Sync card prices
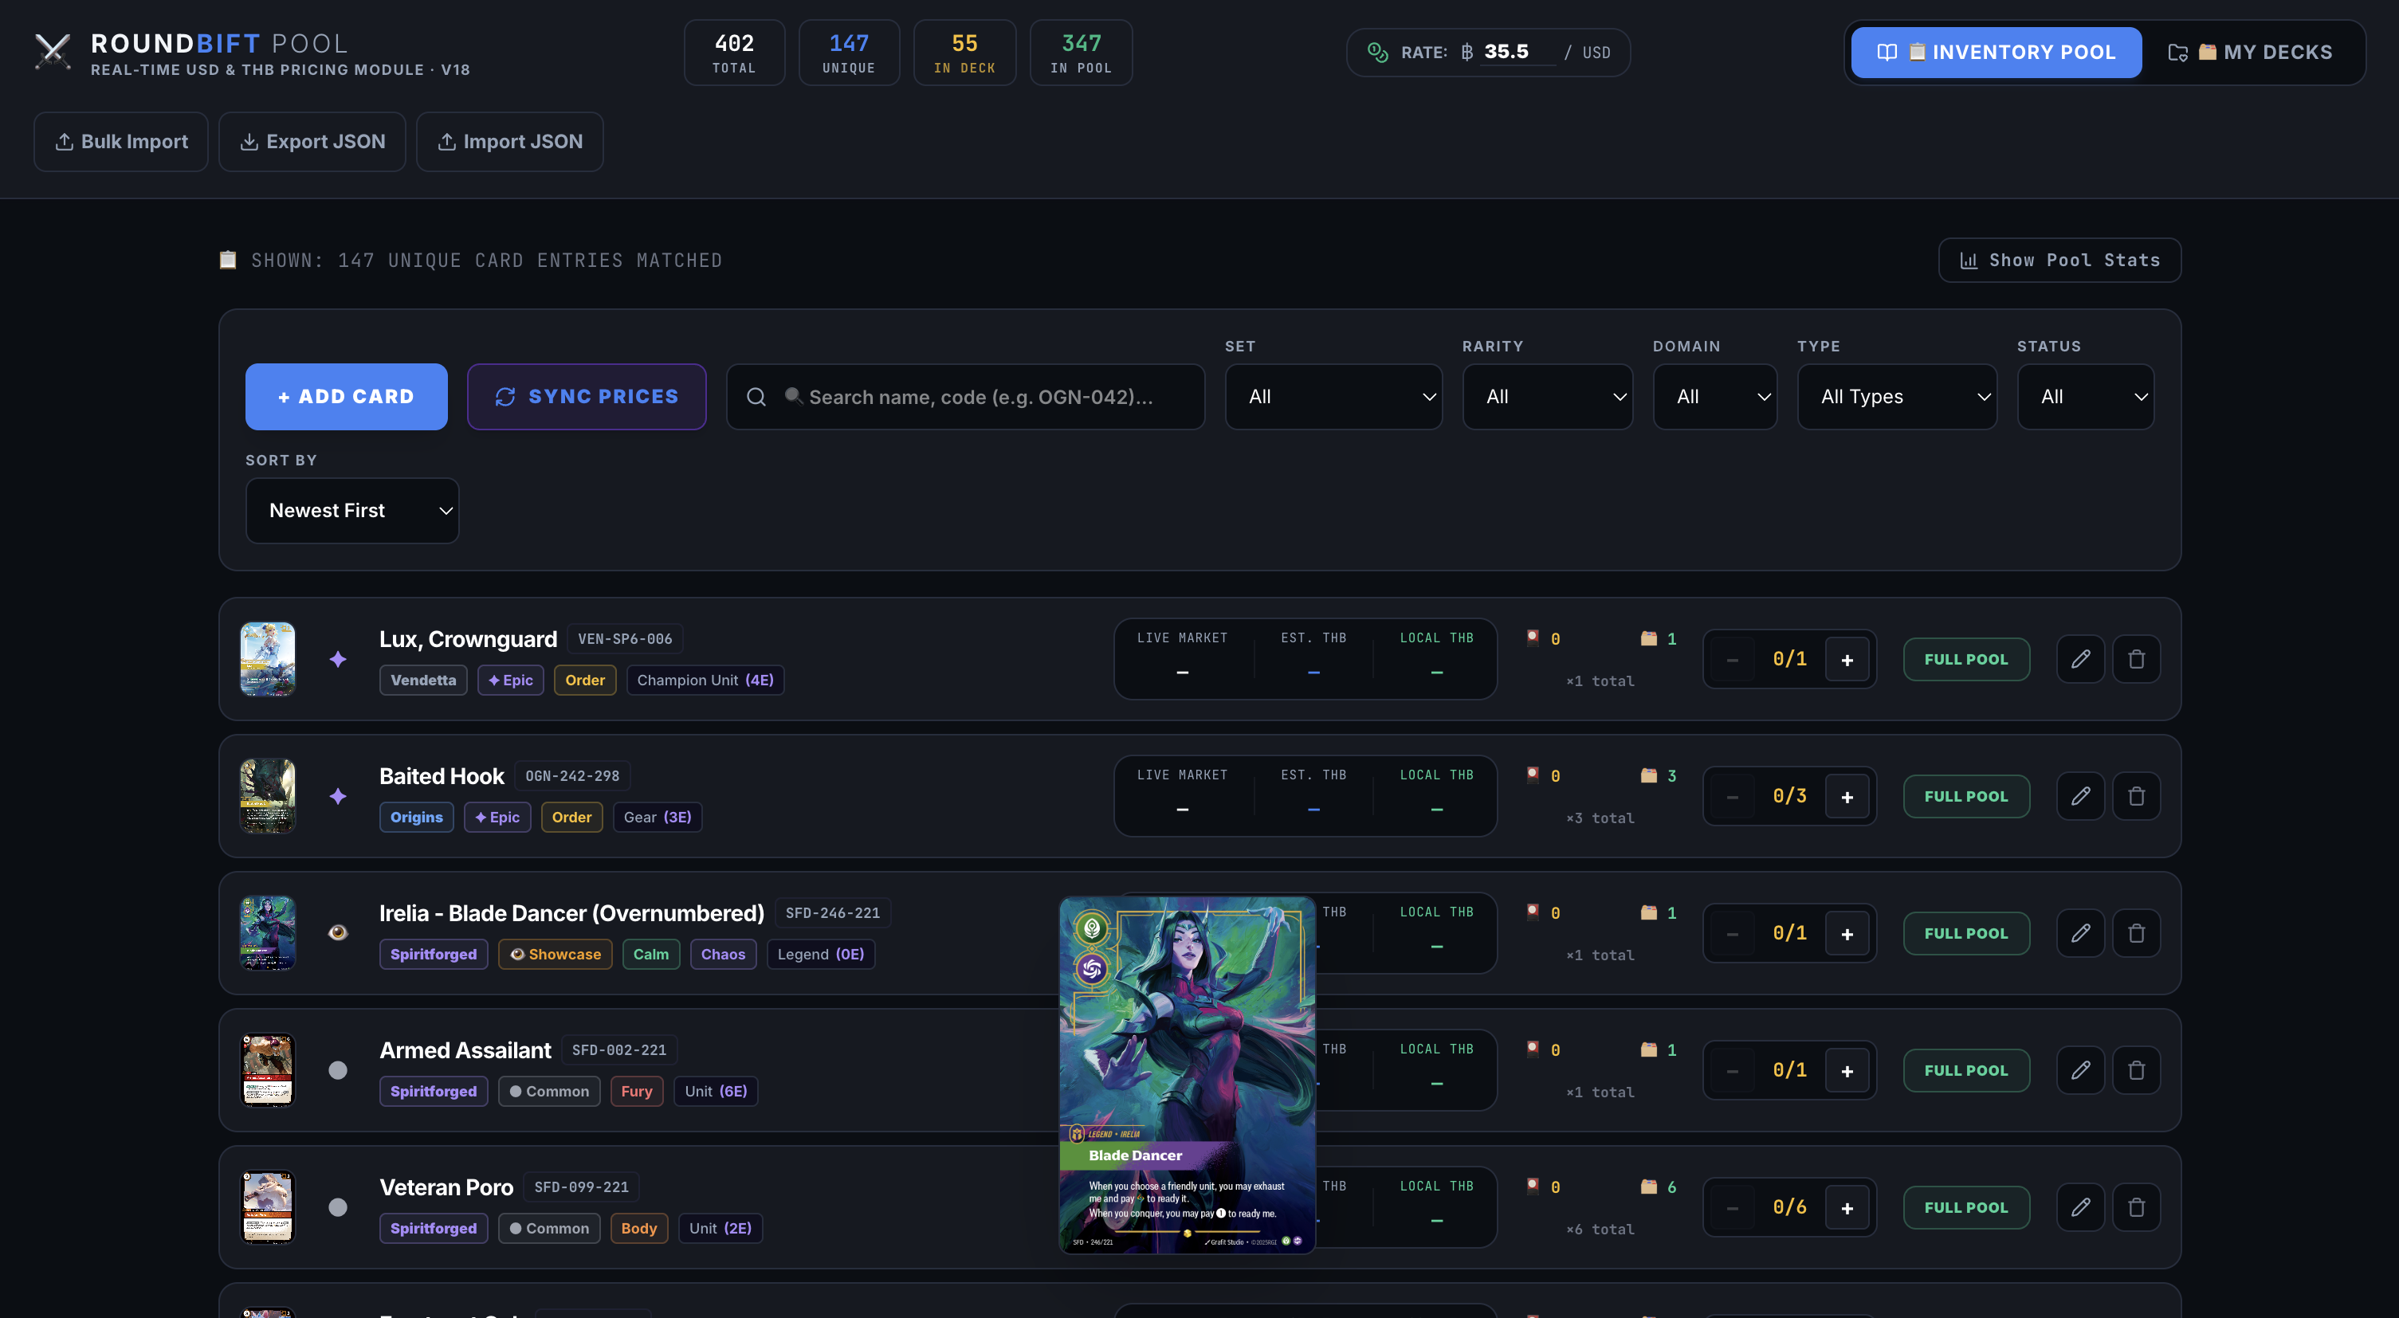The height and width of the screenshot is (1318, 2399). 587,397
